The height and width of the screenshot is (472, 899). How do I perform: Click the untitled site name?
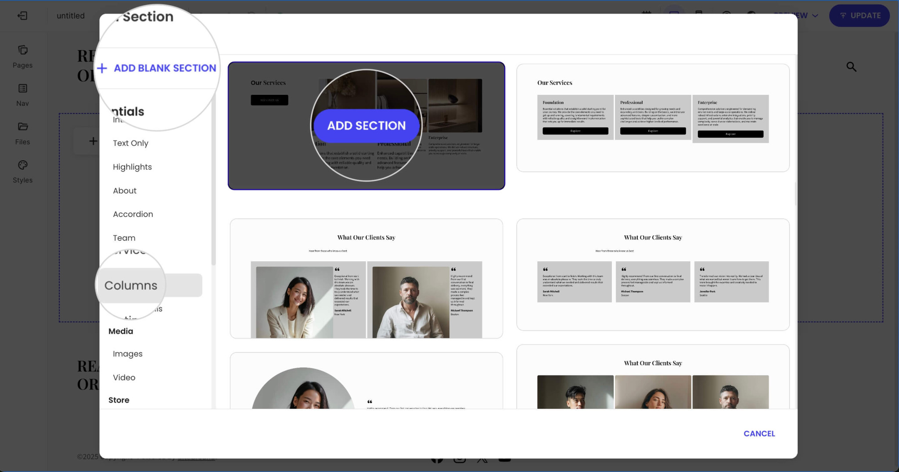[x=71, y=16]
